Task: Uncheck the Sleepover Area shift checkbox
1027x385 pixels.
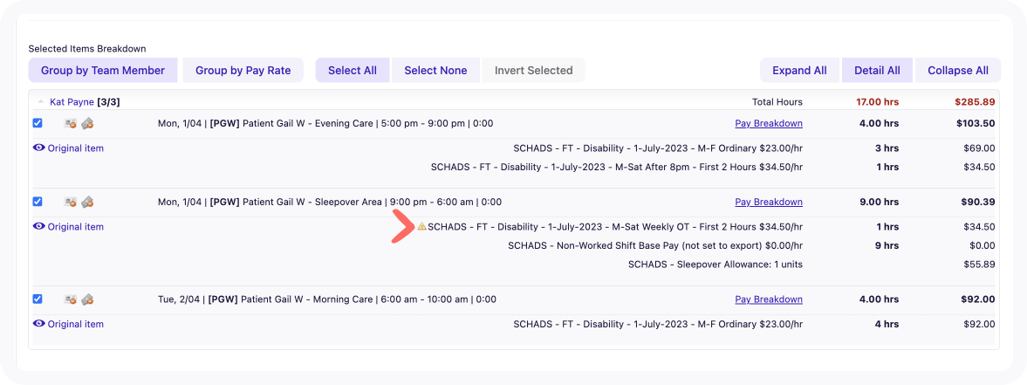Action: click(x=38, y=202)
